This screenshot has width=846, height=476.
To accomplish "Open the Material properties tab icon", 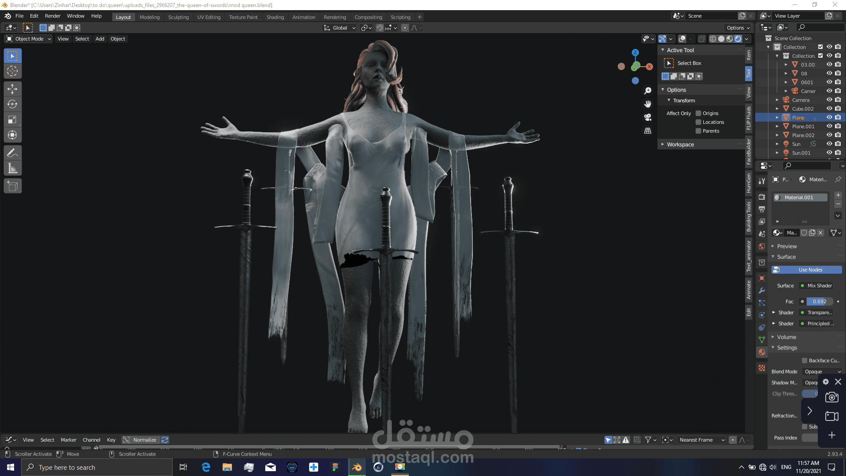I will [x=762, y=352].
